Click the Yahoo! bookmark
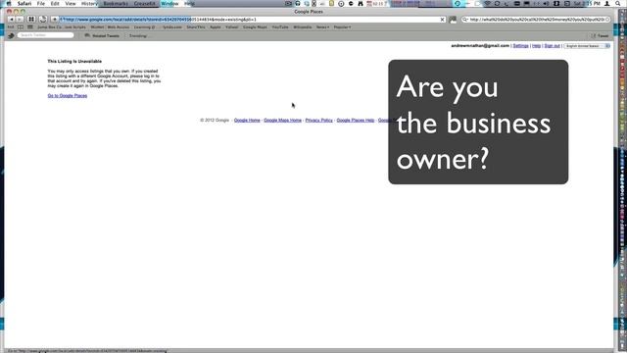The image size is (627, 353). (232, 27)
